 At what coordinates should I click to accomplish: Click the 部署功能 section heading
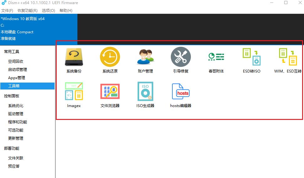12,148
